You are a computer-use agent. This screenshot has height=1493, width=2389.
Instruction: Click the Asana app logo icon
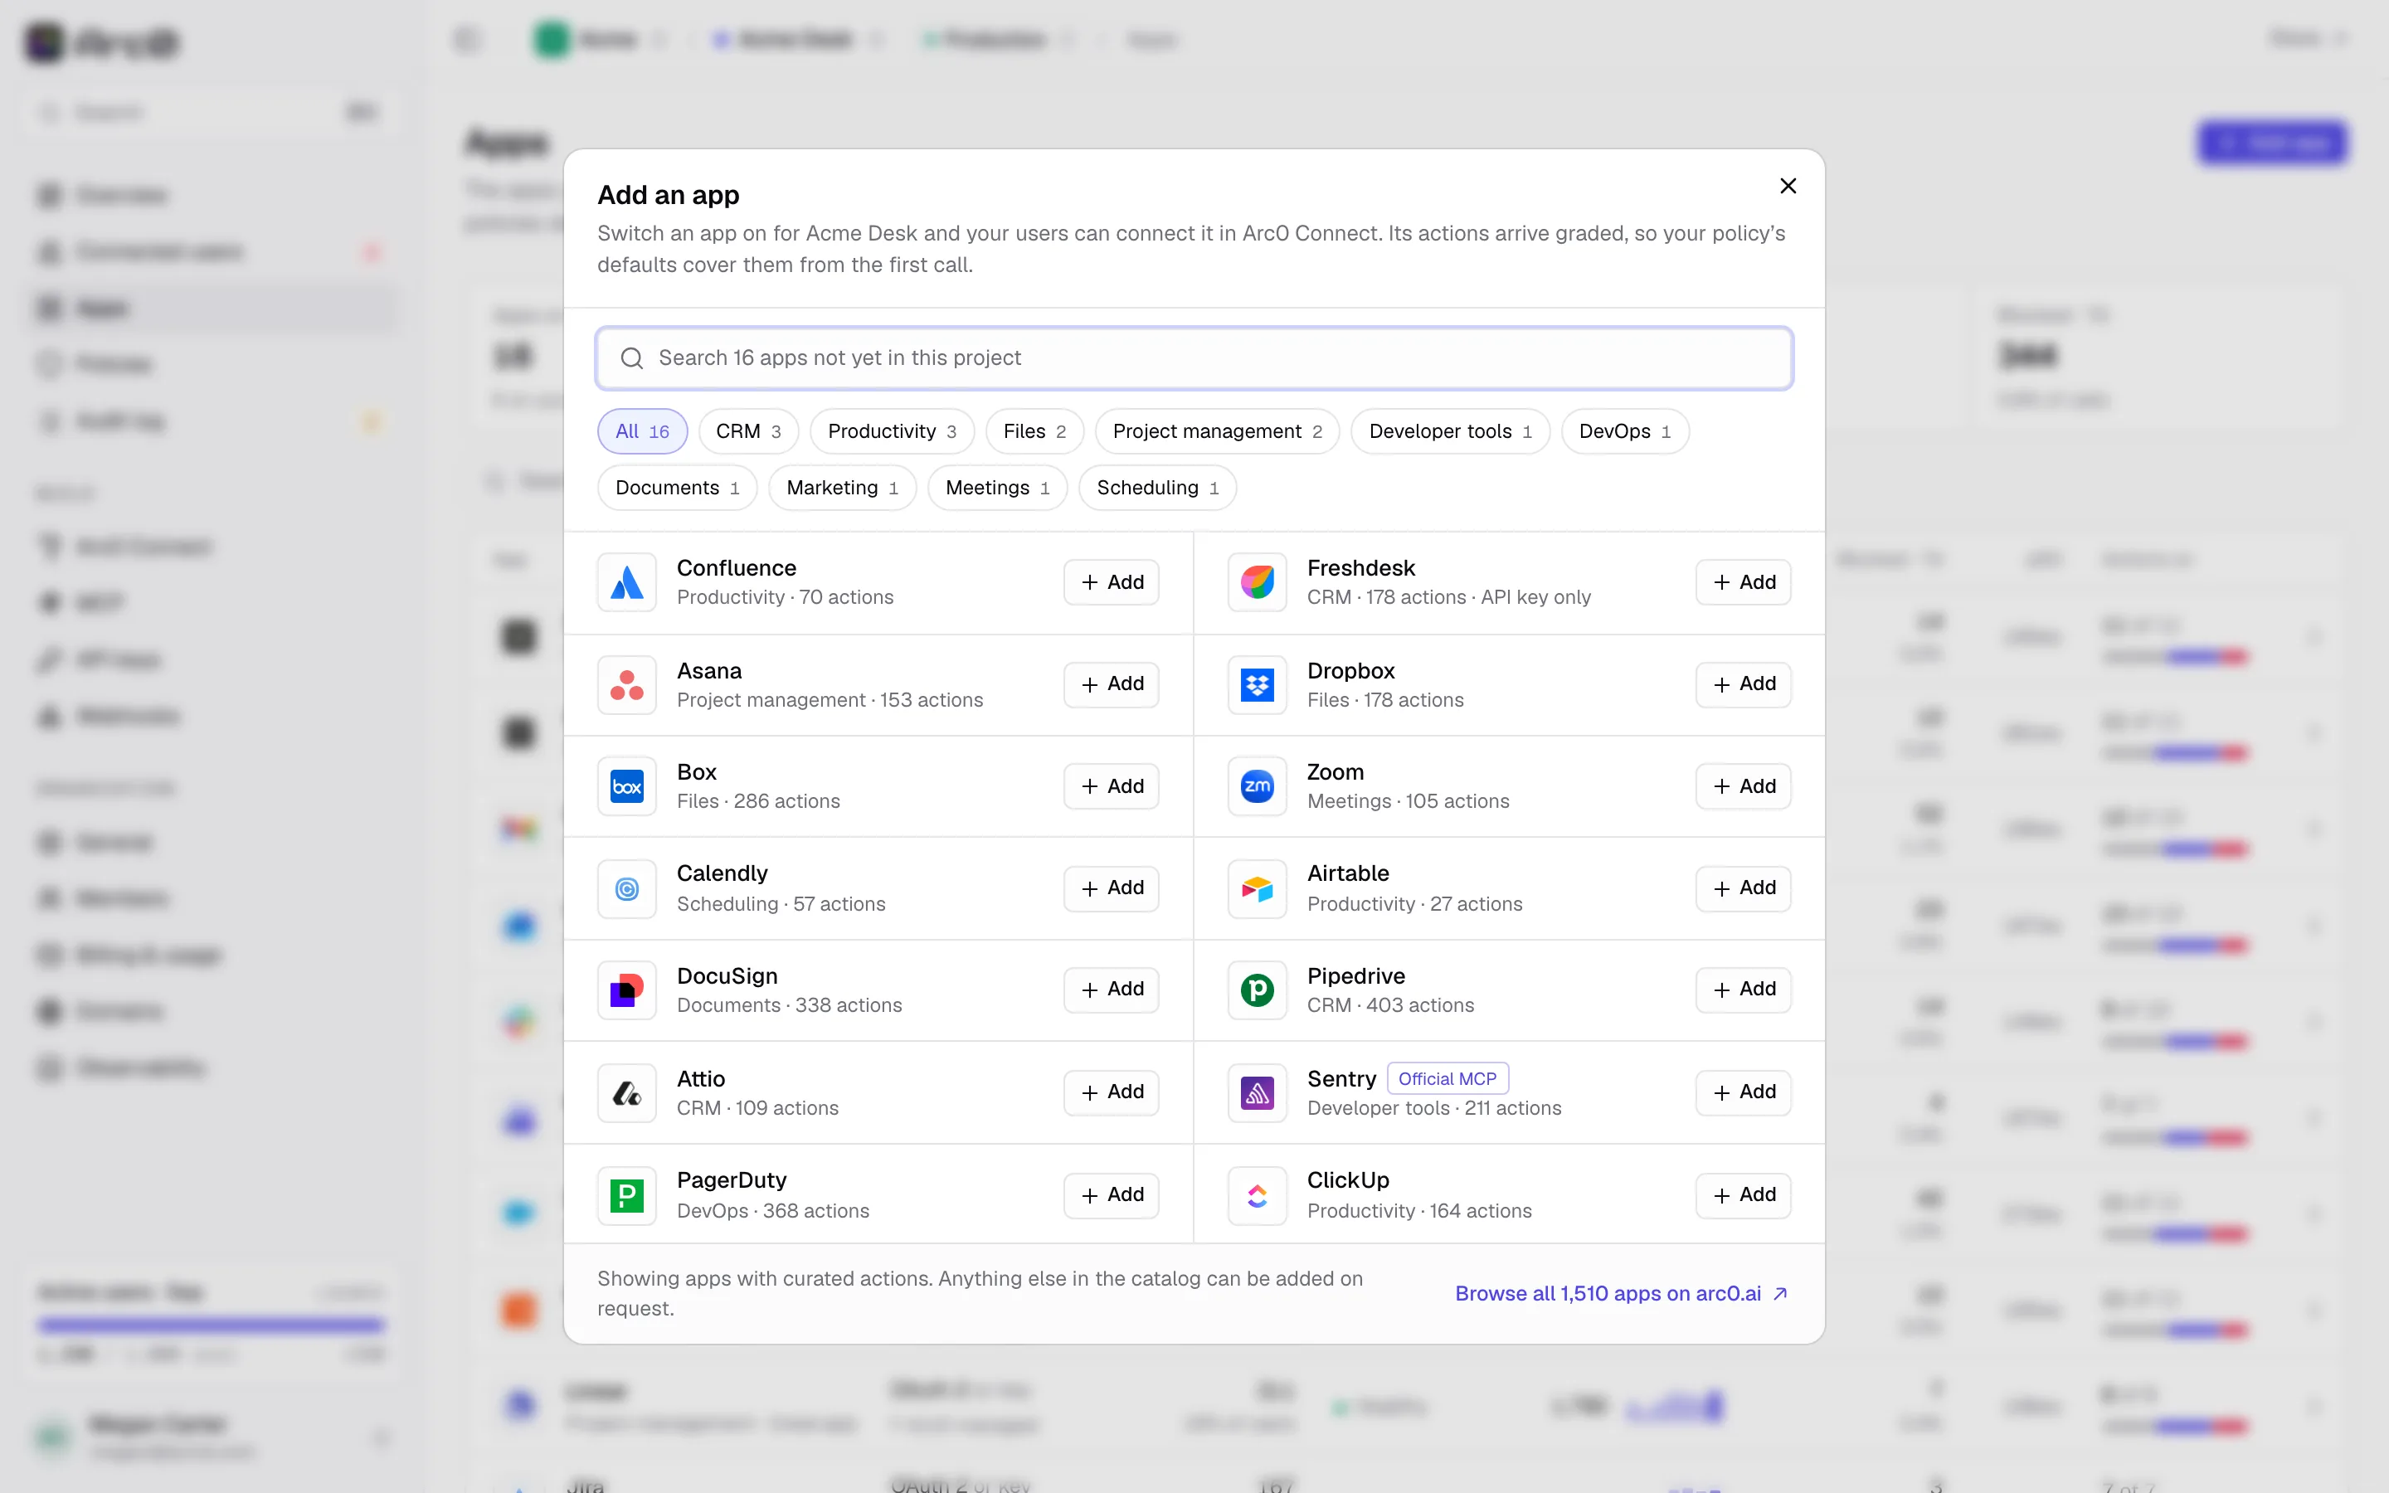click(x=627, y=684)
